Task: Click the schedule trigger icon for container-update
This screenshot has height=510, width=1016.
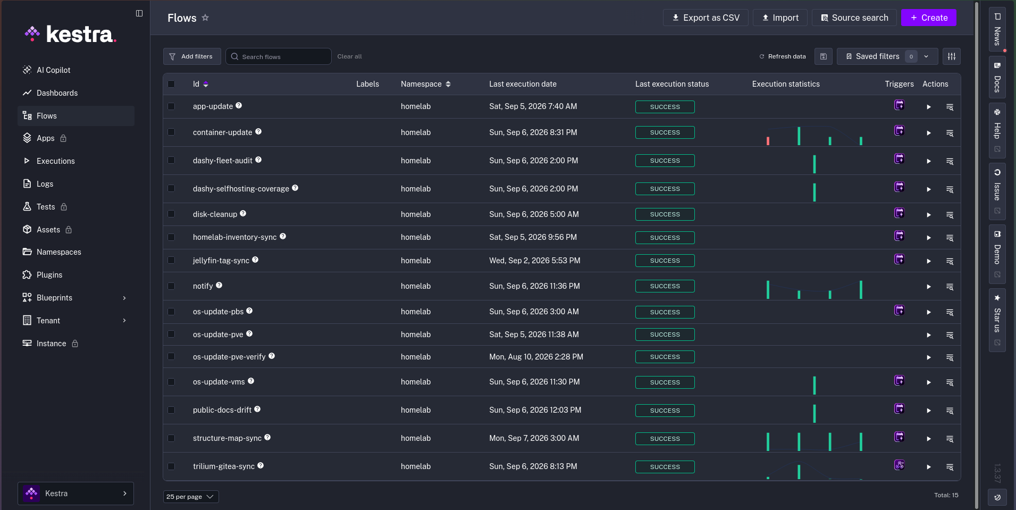Action: pos(899,130)
